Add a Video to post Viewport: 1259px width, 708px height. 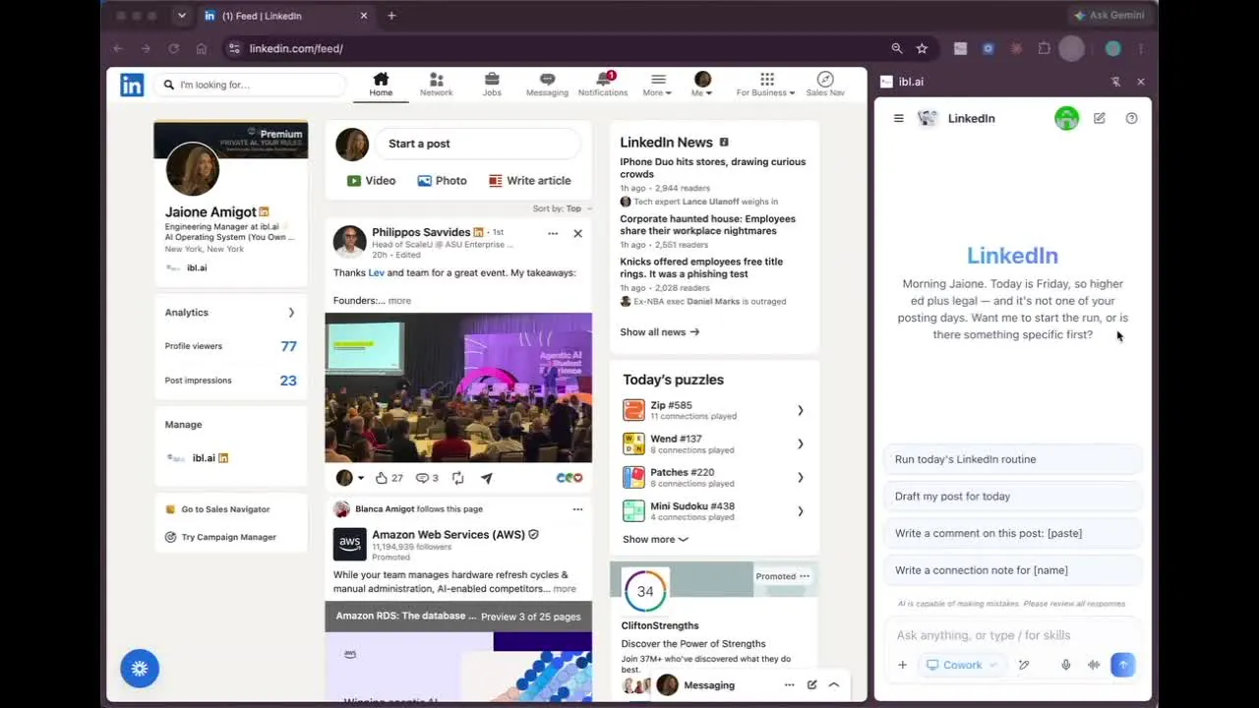click(x=371, y=181)
